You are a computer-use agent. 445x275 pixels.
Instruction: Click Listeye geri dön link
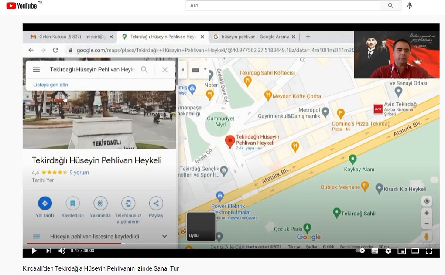(51, 85)
